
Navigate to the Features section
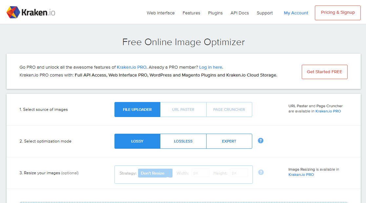(191, 13)
